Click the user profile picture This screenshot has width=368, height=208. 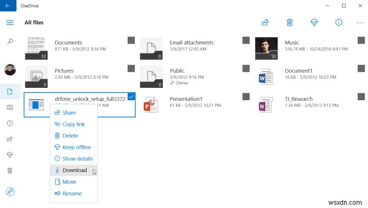click(x=10, y=70)
